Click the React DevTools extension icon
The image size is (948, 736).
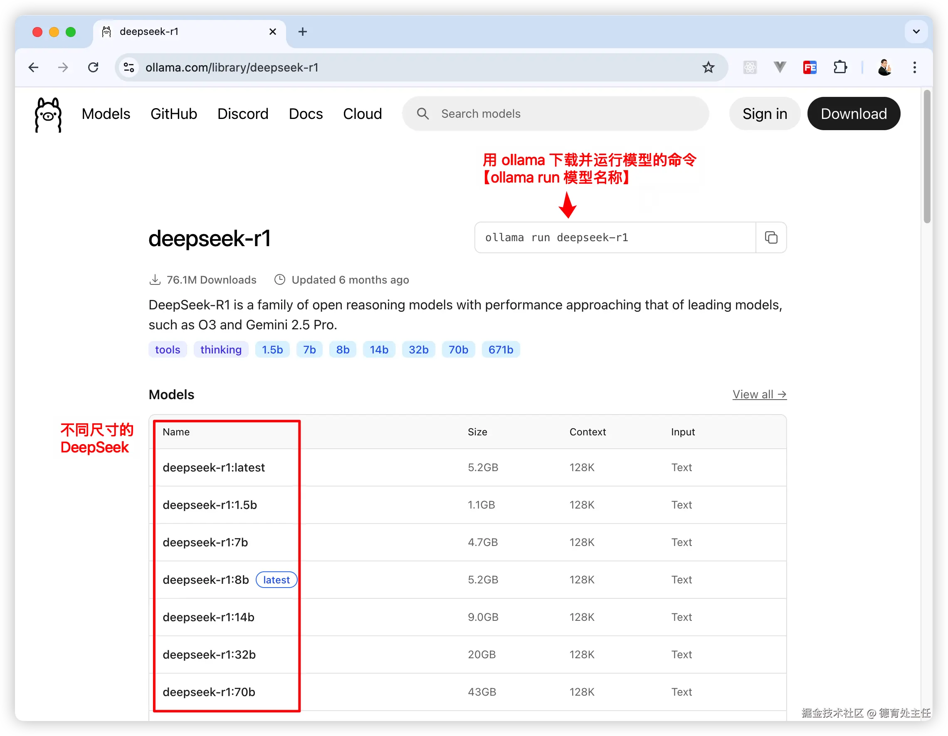(x=750, y=67)
